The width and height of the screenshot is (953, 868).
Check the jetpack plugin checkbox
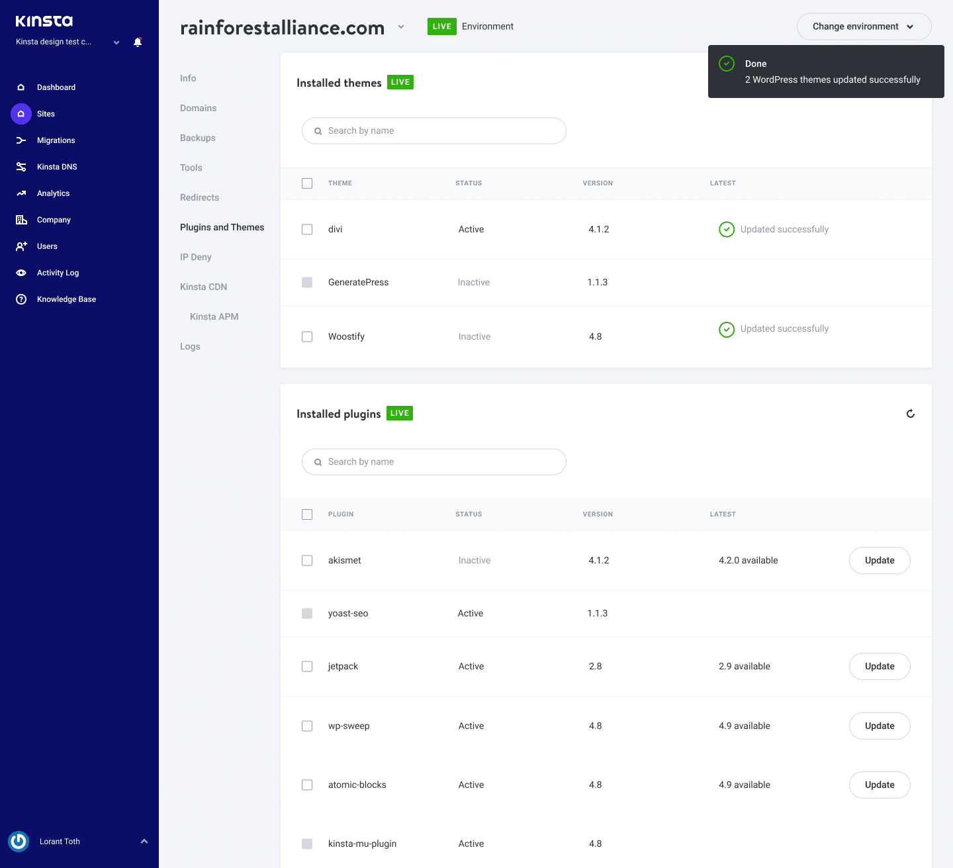307,667
